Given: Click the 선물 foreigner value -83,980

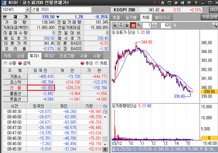Looking at the screenshot, I should click(x=41, y=88).
